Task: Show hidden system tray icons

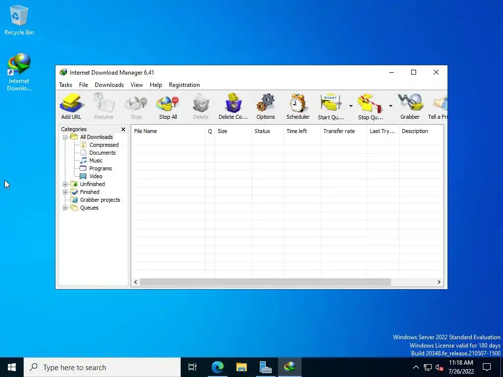Action: pos(416,367)
